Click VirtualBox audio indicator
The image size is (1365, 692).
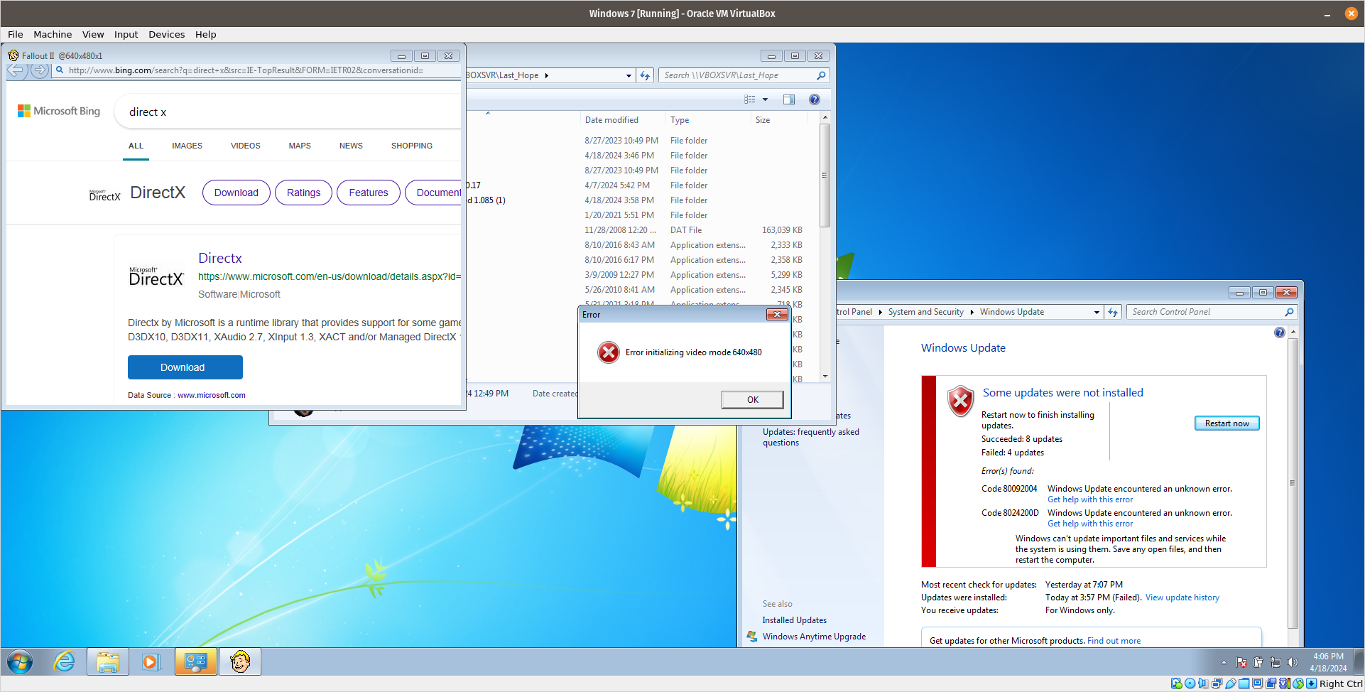point(1203,683)
